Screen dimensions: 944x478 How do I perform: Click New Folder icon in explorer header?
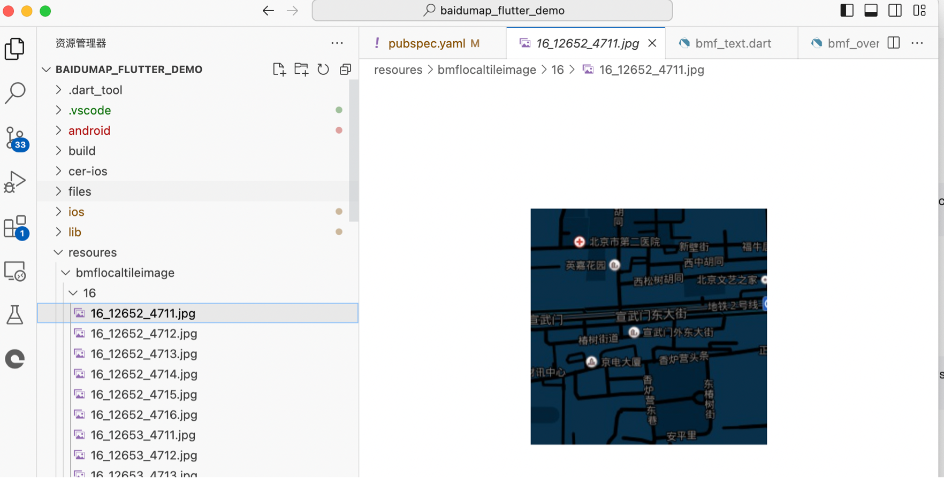tap(301, 70)
